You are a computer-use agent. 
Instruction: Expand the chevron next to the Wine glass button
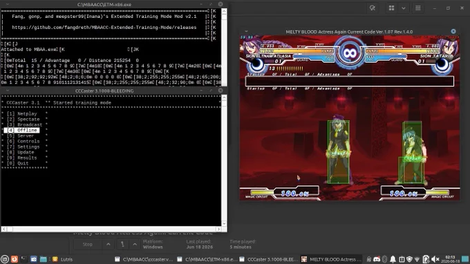pyautogui.click(x=135, y=244)
